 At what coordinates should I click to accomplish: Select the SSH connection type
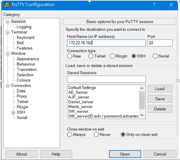point(134,56)
